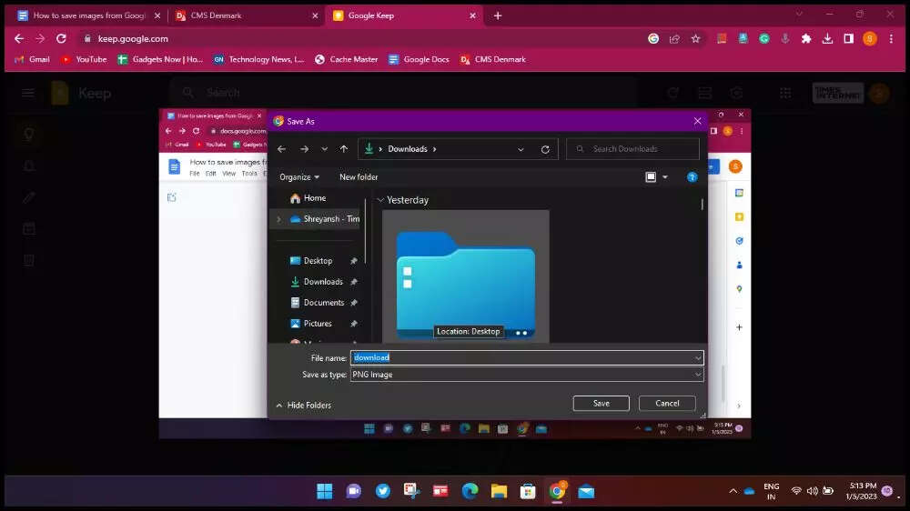Bookmark this page with the star icon
910x511 pixels.
pos(696,39)
